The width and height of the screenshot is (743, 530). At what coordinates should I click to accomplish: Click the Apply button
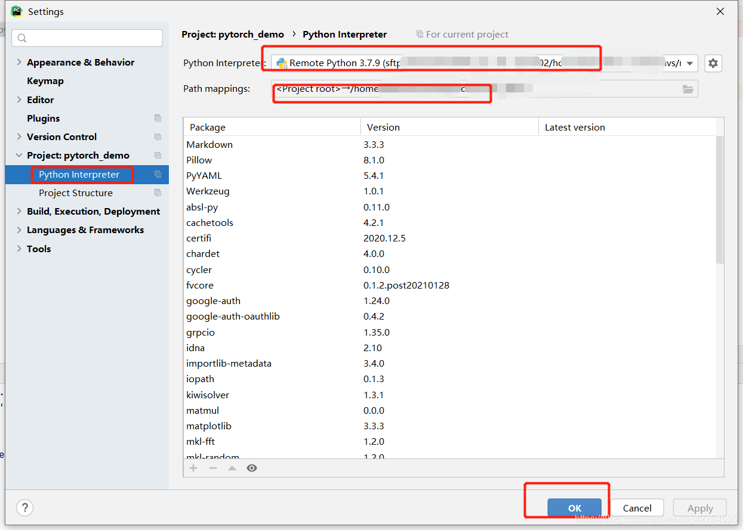[x=700, y=508]
